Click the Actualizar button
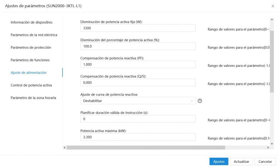279x167 pixels. pyautogui.click(x=241, y=161)
